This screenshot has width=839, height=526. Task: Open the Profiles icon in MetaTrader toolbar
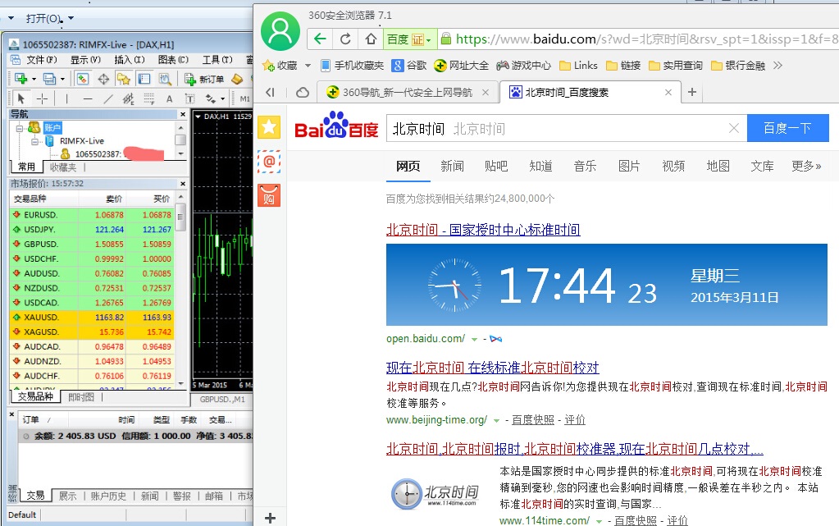point(49,79)
